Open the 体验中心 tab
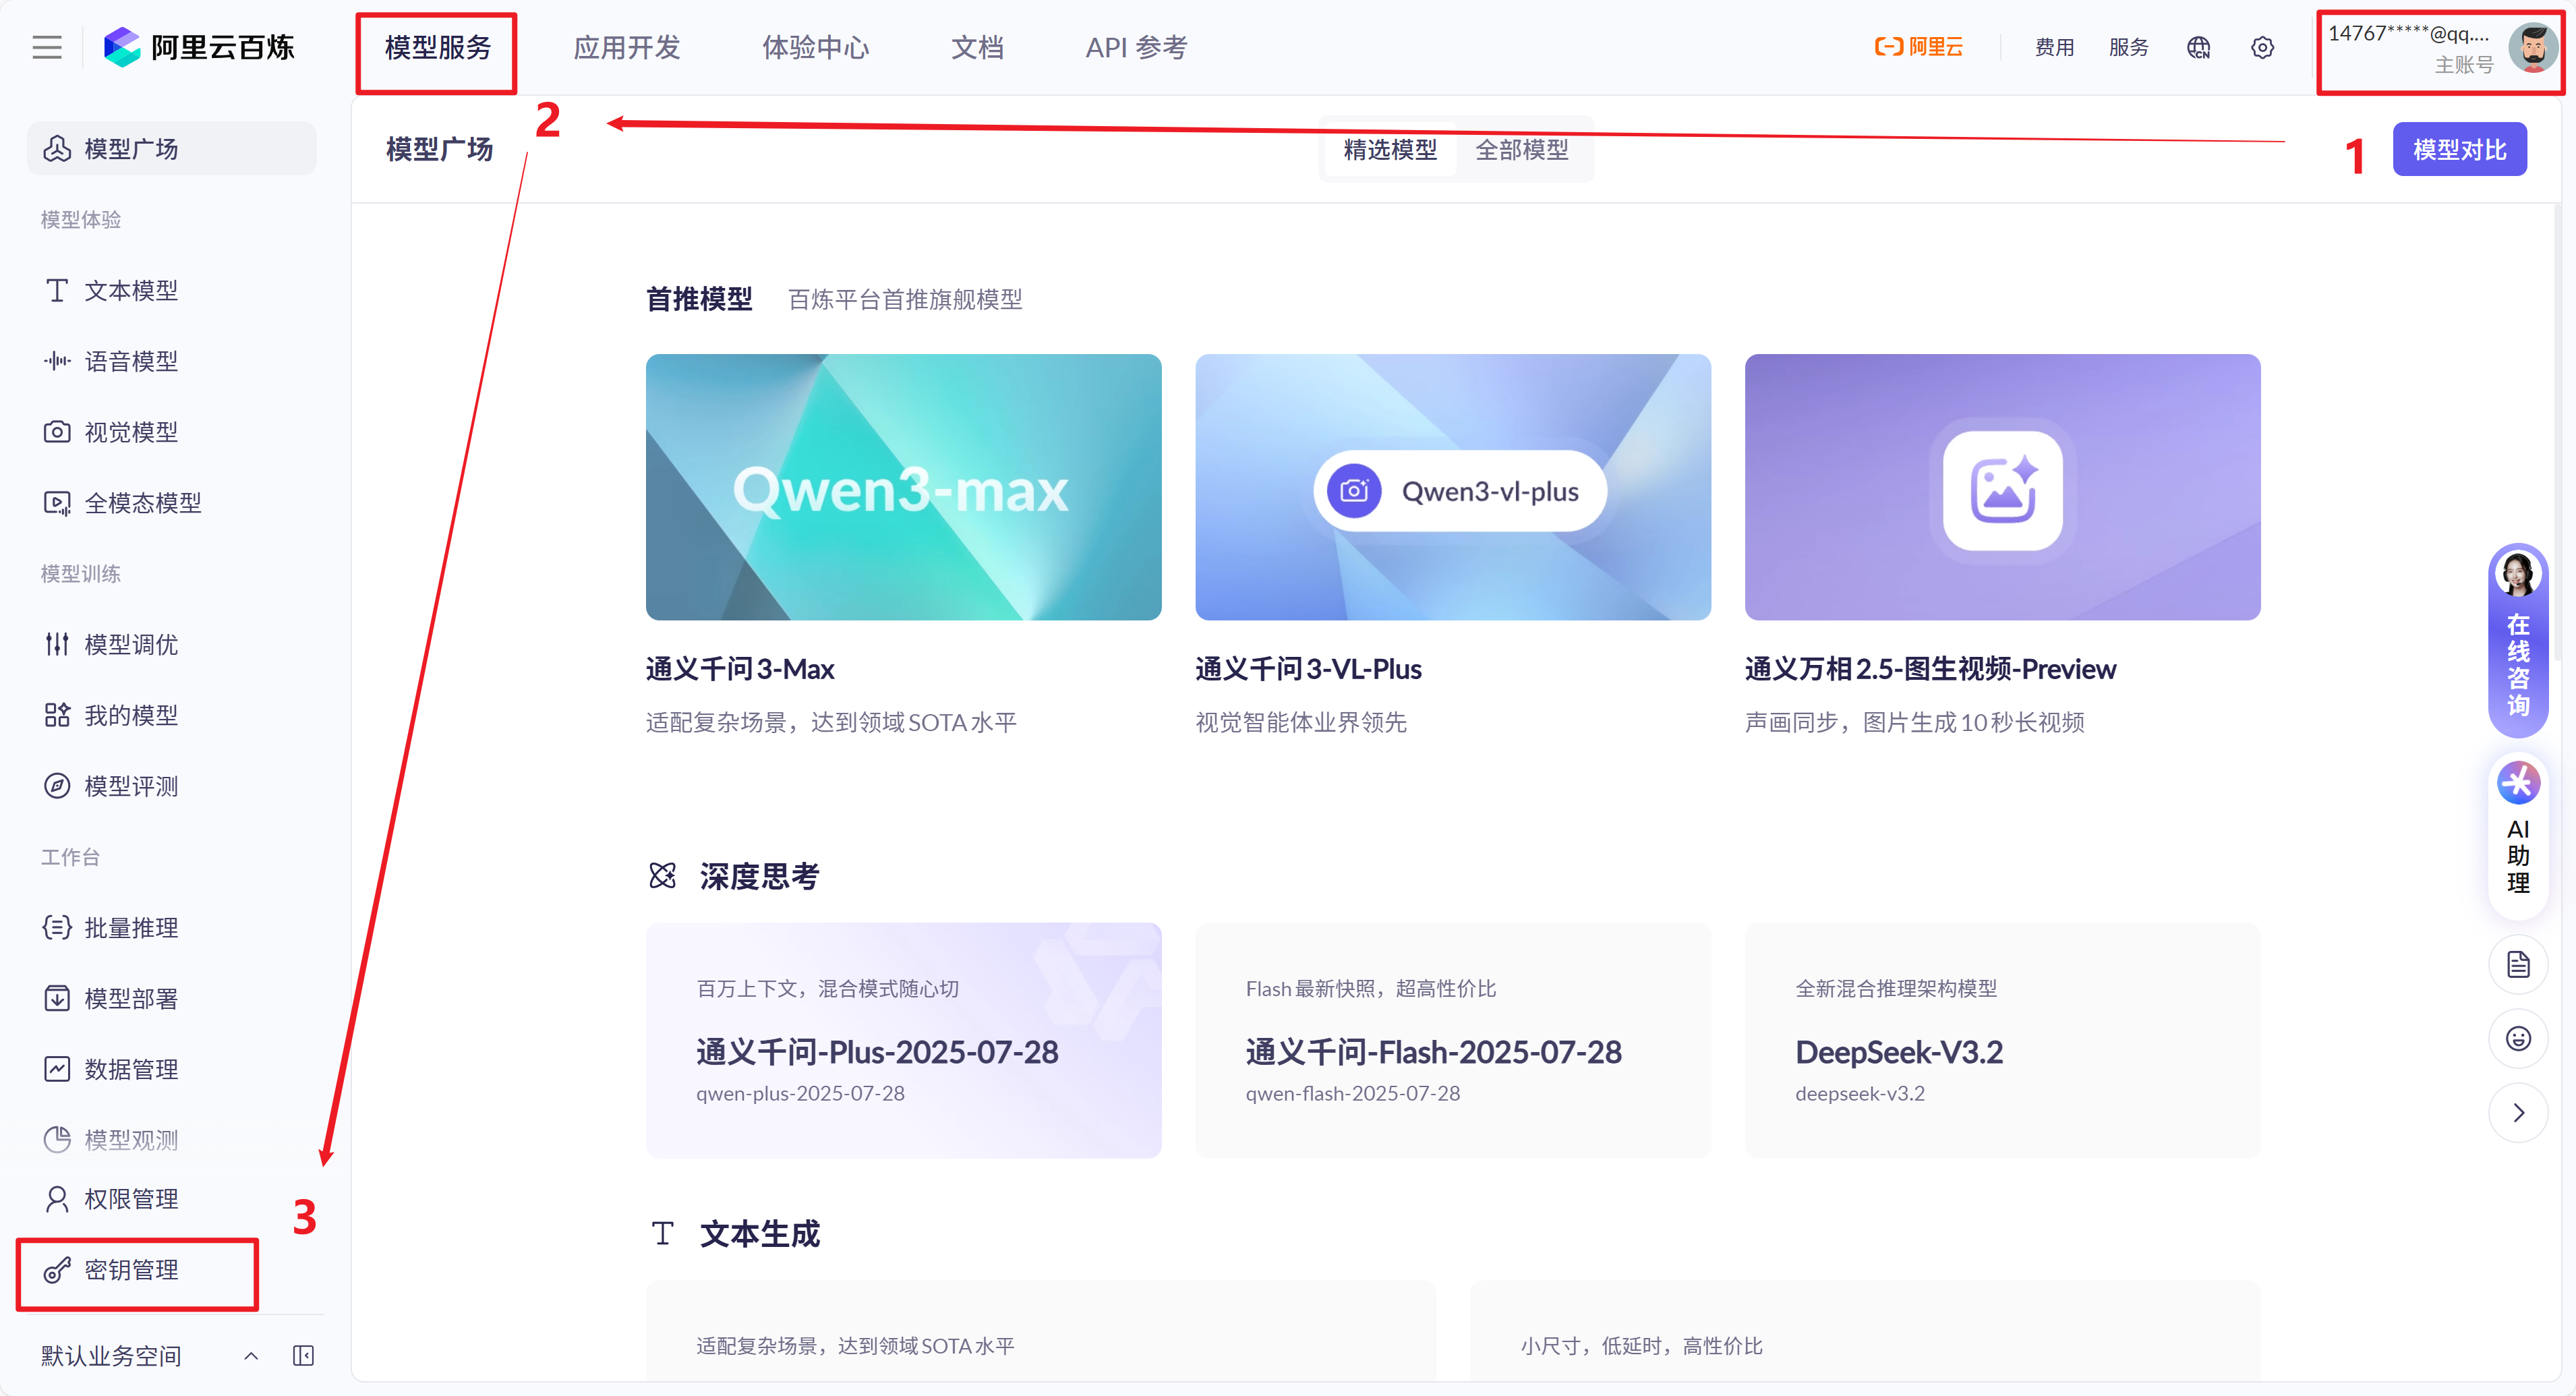Image resolution: width=2576 pixels, height=1396 pixels. (x=815, y=47)
